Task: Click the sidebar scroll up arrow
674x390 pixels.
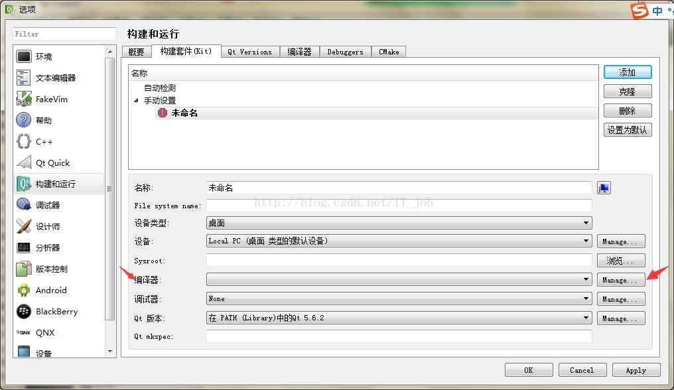Action: tap(110, 52)
